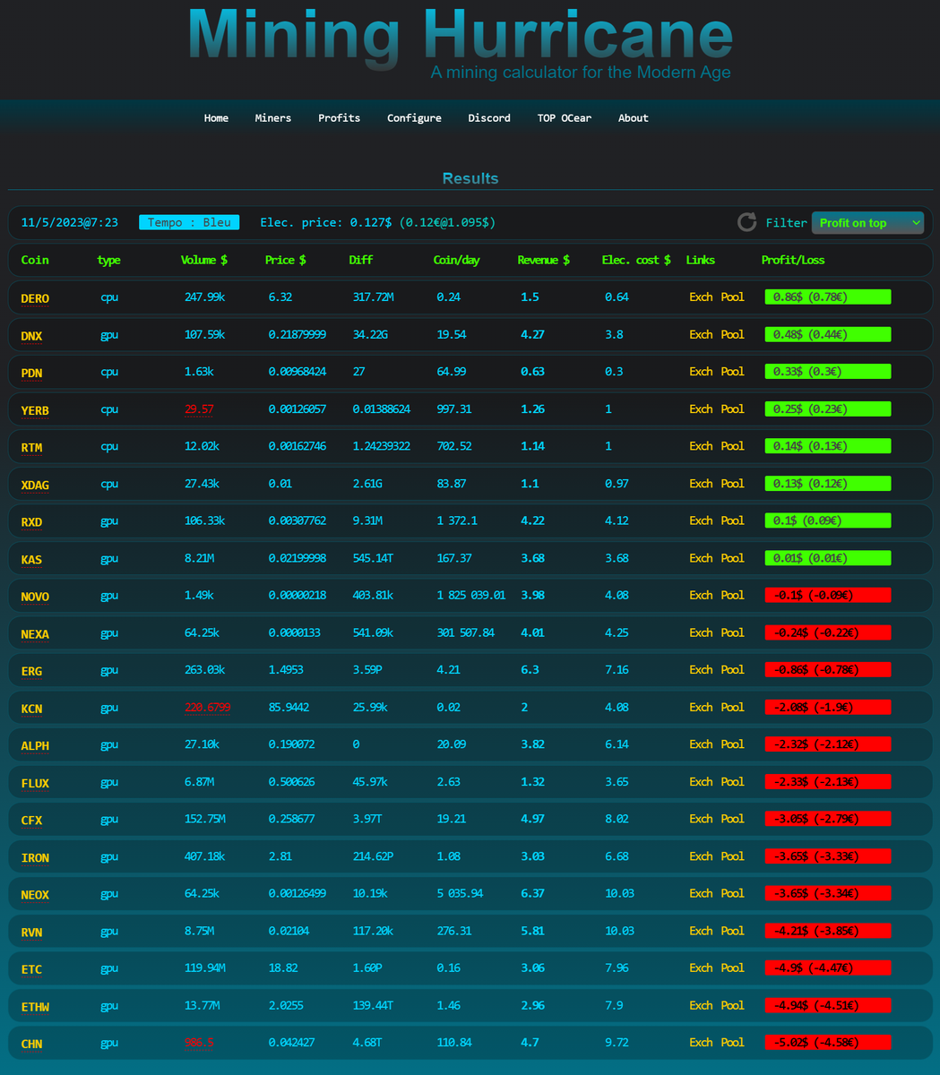The height and width of the screenshot is (1075, 940).
Task: Open the Profit on top filter dropdown
Action: pyautogui.click(x=867, y=223)
